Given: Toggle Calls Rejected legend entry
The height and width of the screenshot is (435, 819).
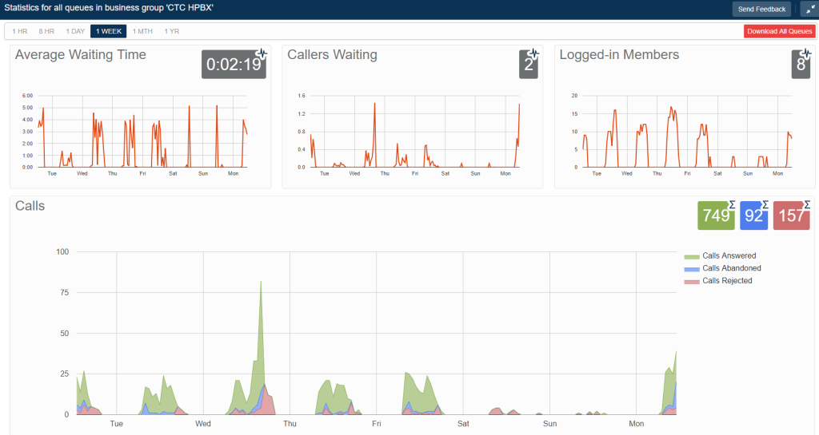Looking at the screenshot, I should [718, 281].
